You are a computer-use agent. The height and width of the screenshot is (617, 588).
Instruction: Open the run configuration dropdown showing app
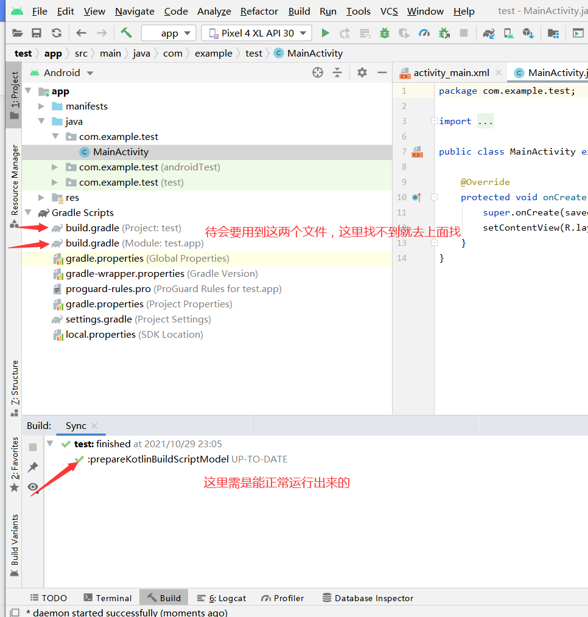pyautogui.click(x=169, y=33)
